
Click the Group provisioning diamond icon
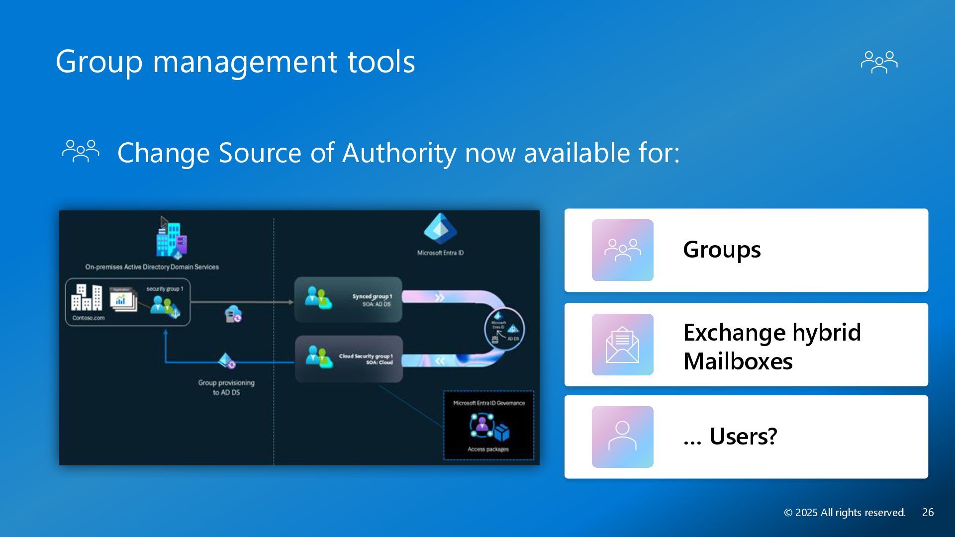226,361
